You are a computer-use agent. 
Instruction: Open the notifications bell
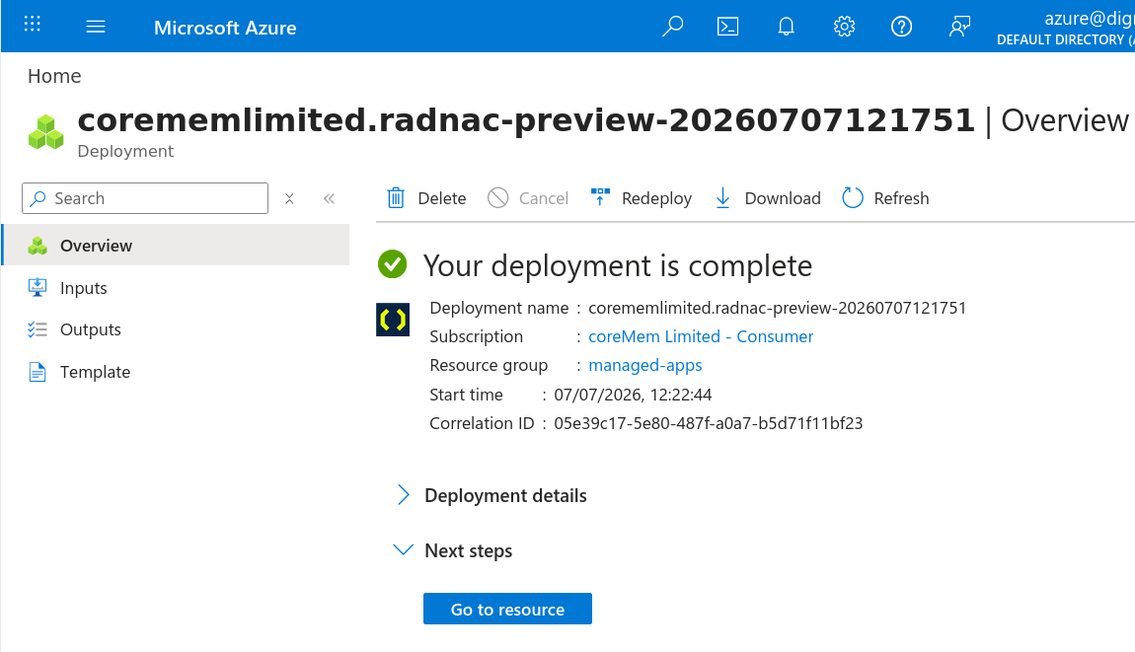[786, 27]
